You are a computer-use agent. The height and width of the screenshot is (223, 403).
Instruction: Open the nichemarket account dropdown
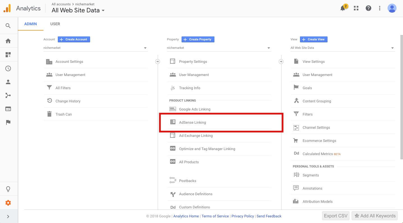[95, 48]
